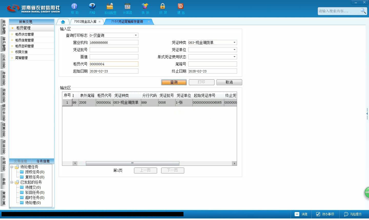Viewport: 369px width, 220px height.
Task: Switch to the 7002现金出入库 tab
Action: tap(85, 22)
